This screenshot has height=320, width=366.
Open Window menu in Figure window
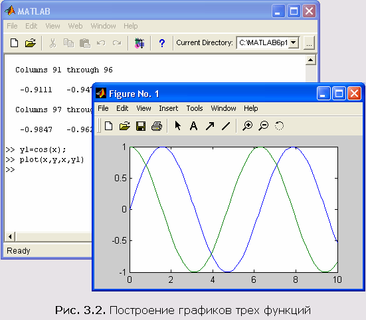click(223, 108)
